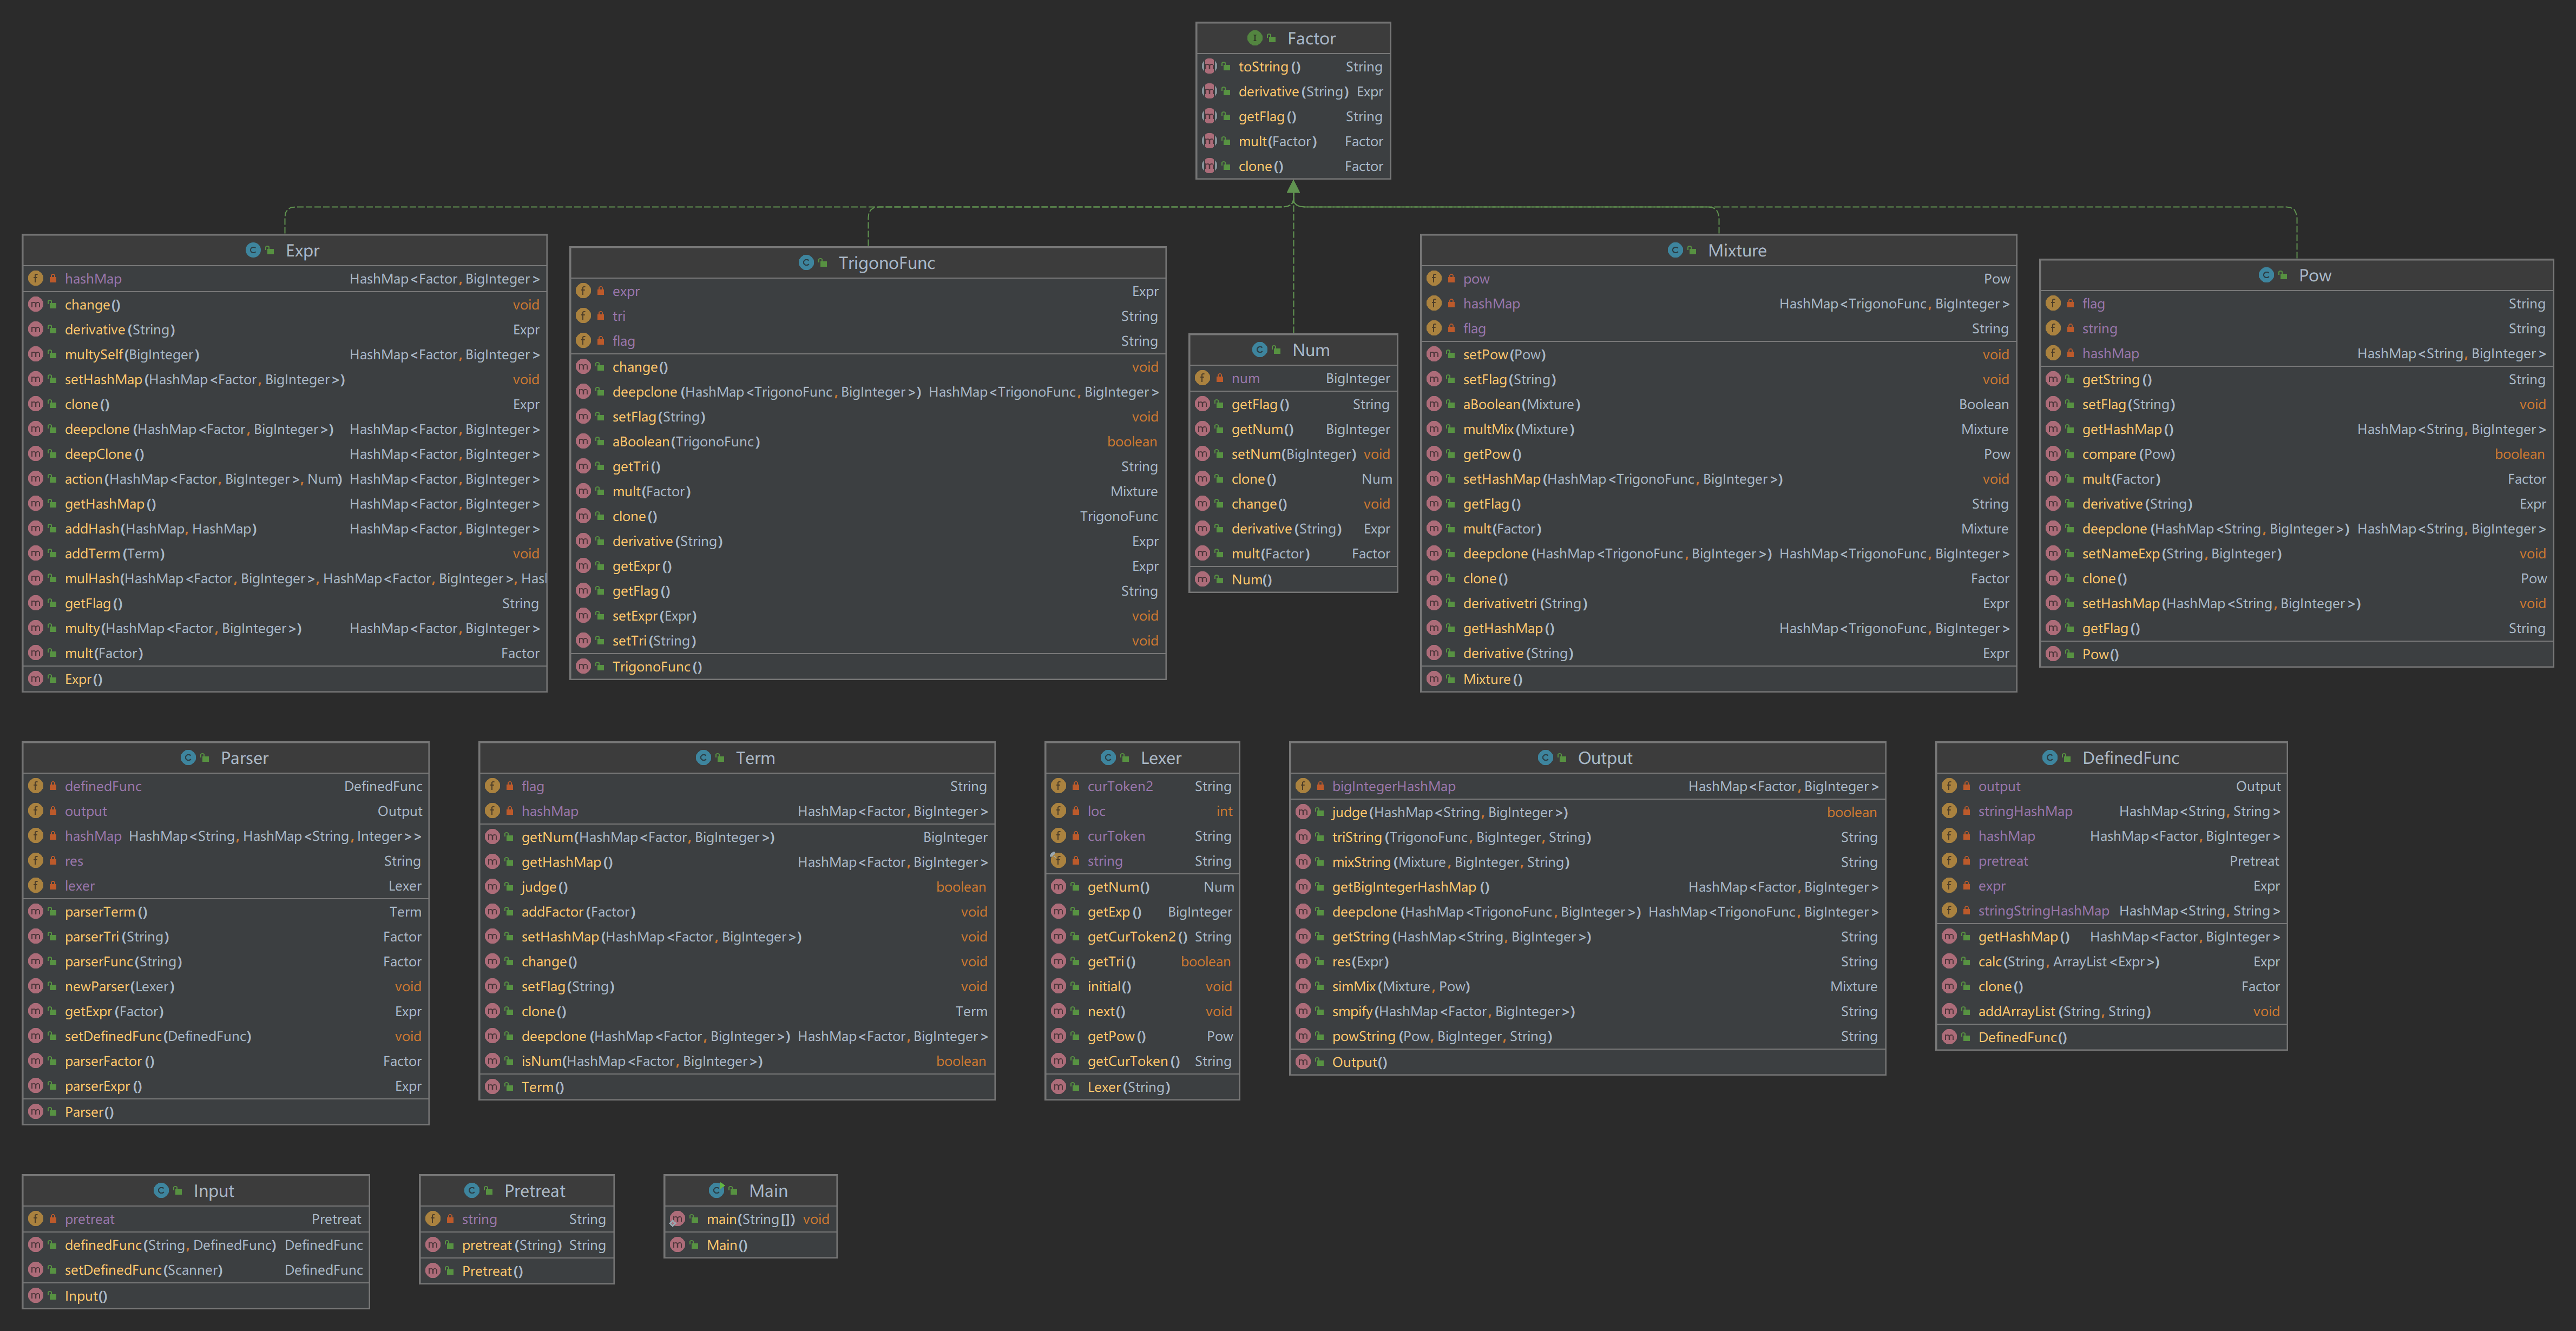Select Main() constructor row

pos(750,1245)
